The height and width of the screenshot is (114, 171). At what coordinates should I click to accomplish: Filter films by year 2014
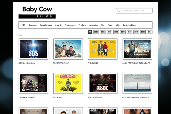[150, 32]
